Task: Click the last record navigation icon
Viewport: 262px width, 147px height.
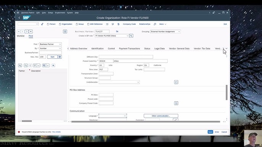Action: point(31,32)
